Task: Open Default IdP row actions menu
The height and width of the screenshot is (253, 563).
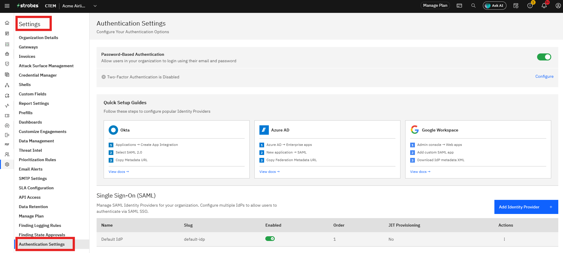Action: click(x=504, y=239)
